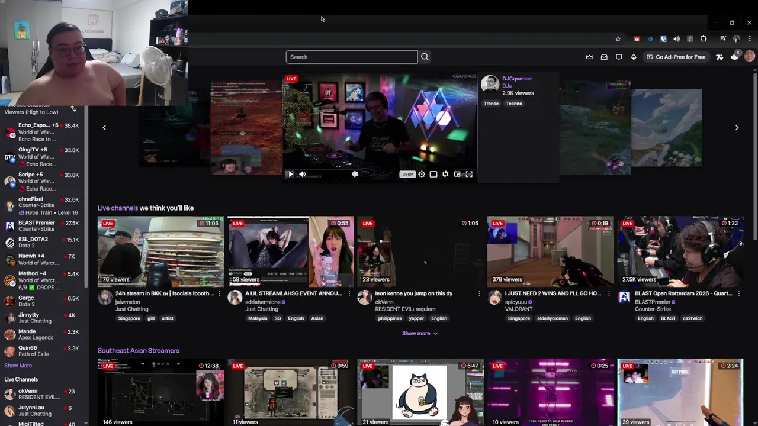
Task: Open Jinnytty in followed channels
Action: pos(43,318)
